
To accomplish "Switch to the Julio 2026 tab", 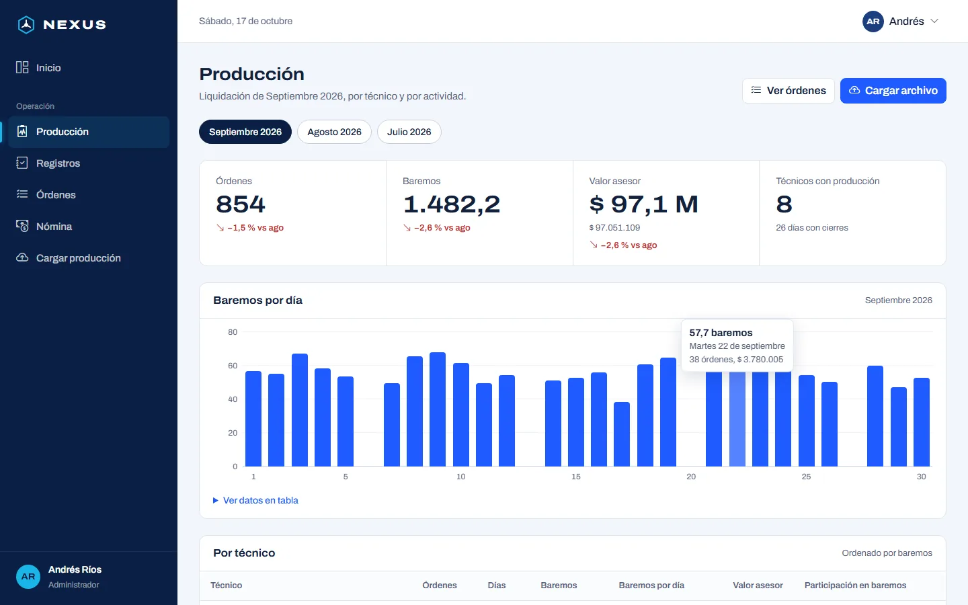I will [409, 132].
